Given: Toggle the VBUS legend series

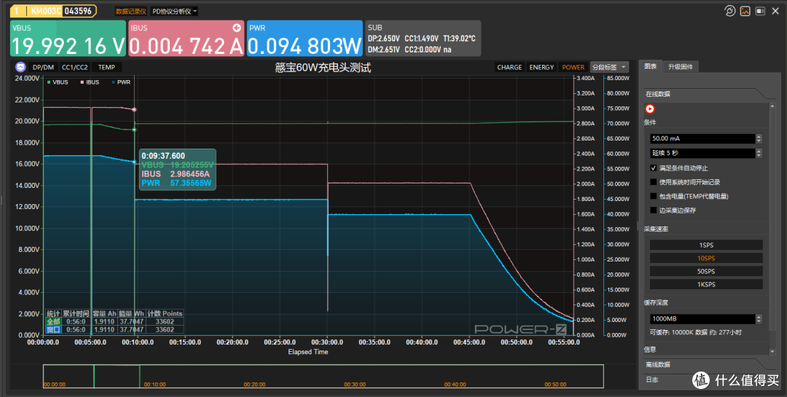Looking at the screenshot, I should [58, 82].
